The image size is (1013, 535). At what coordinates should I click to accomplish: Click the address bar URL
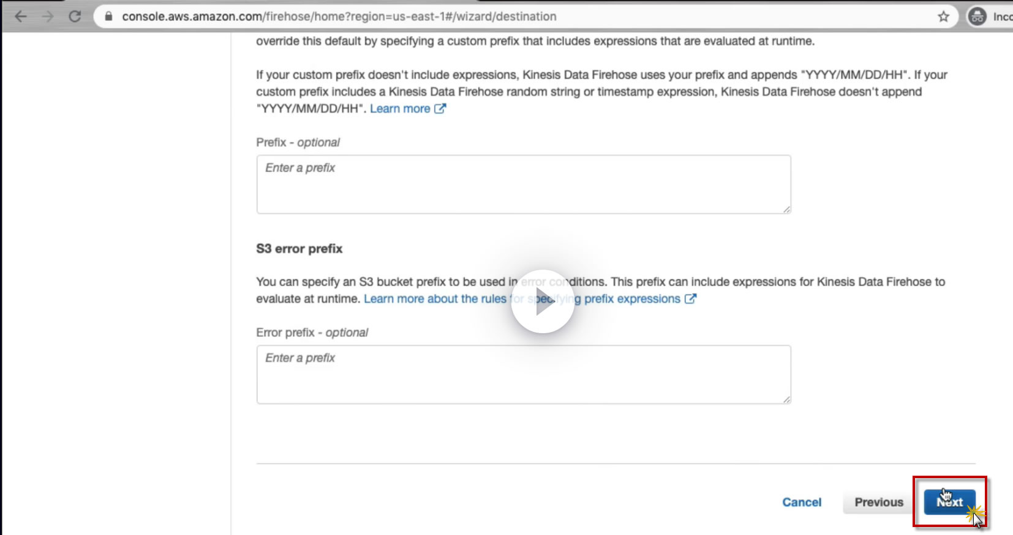click(339, 17)
